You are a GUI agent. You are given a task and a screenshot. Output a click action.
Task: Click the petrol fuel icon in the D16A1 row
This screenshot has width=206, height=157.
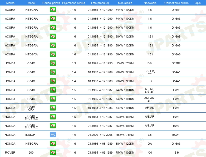[x=53, y=10]
